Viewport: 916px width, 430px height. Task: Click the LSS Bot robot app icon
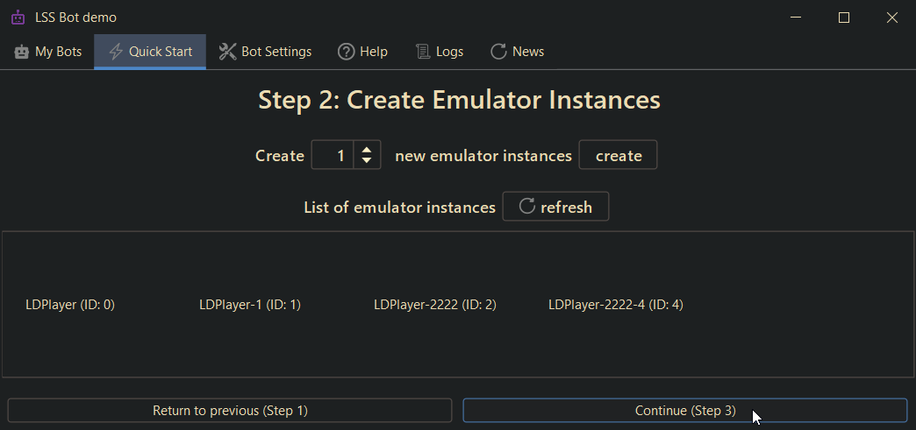point(18,18)
